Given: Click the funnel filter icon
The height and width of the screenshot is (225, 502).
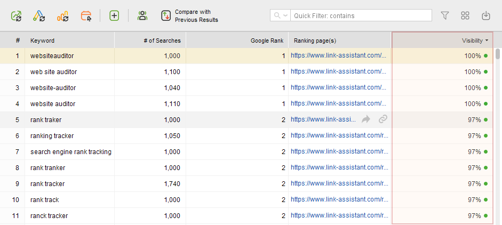Looking at the screenshot, I should [x=445, y=16].
